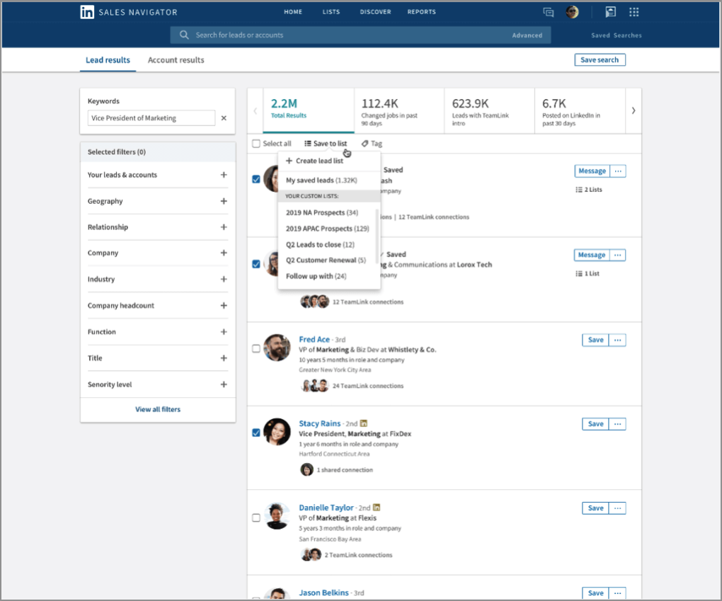Open the apps grid icon
The height and width of the screenshot is (601, 722).
click(634, 12)
